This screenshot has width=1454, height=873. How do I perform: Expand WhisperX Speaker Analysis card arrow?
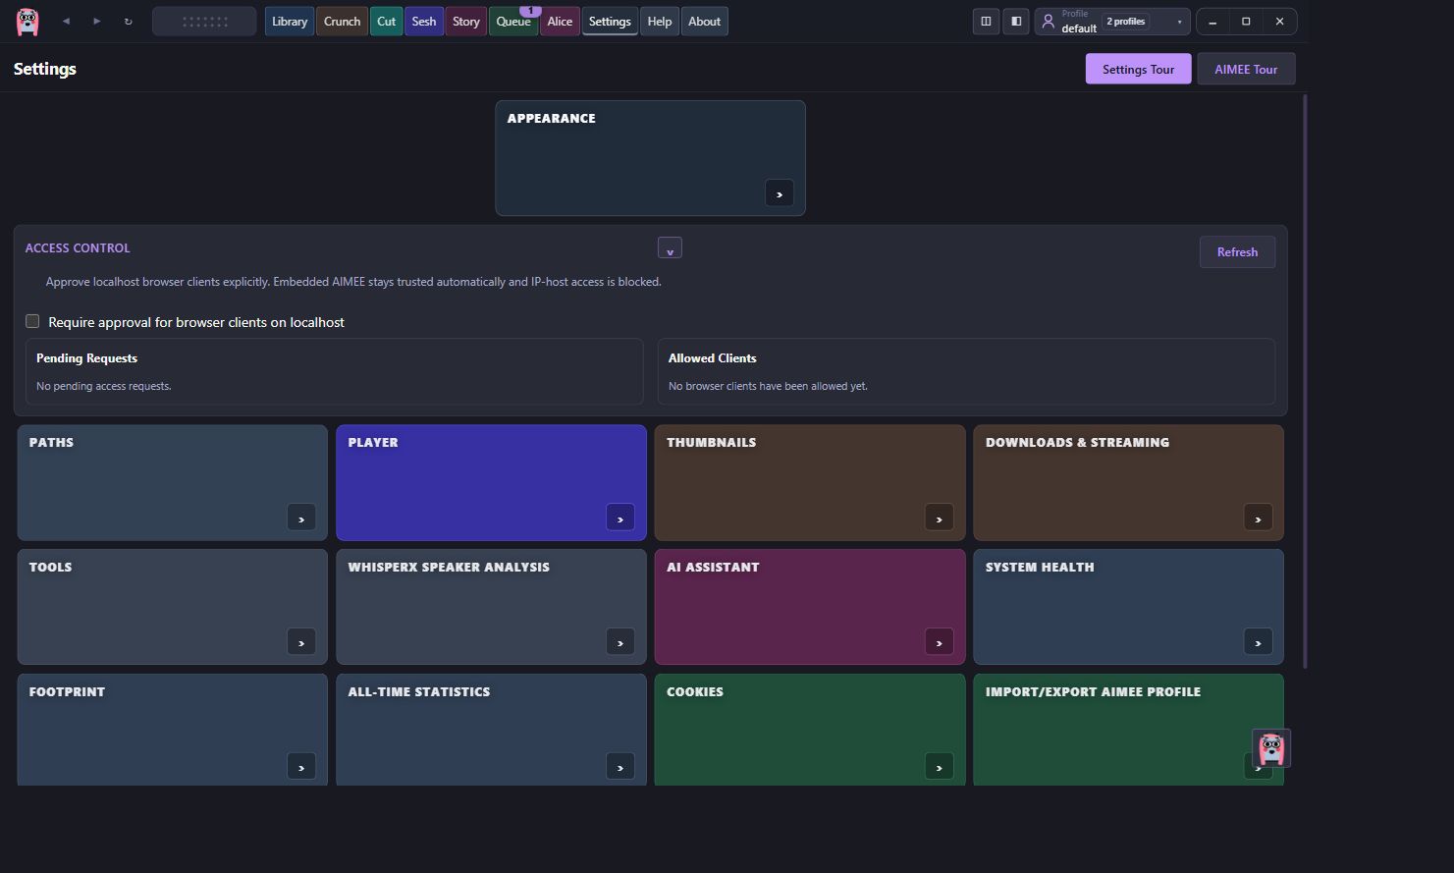620,642
